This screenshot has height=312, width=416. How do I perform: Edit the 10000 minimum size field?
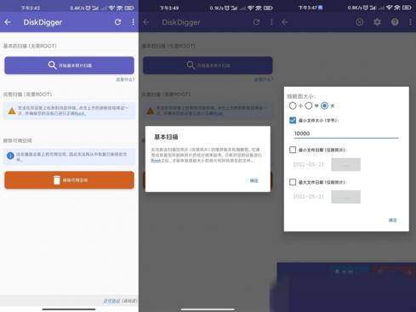coord(346,133)
